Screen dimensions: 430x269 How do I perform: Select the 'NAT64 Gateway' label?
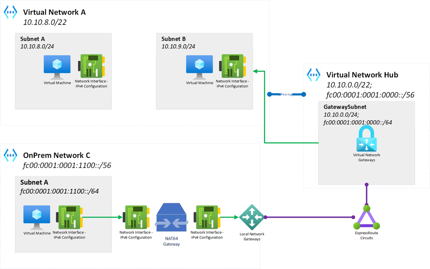tap(171, 241)
